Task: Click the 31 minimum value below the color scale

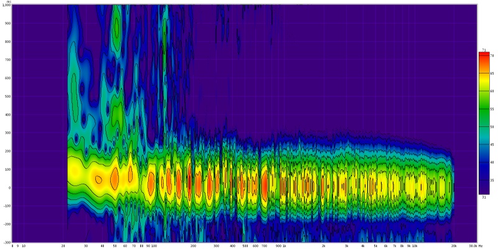Action: (484, 197)
